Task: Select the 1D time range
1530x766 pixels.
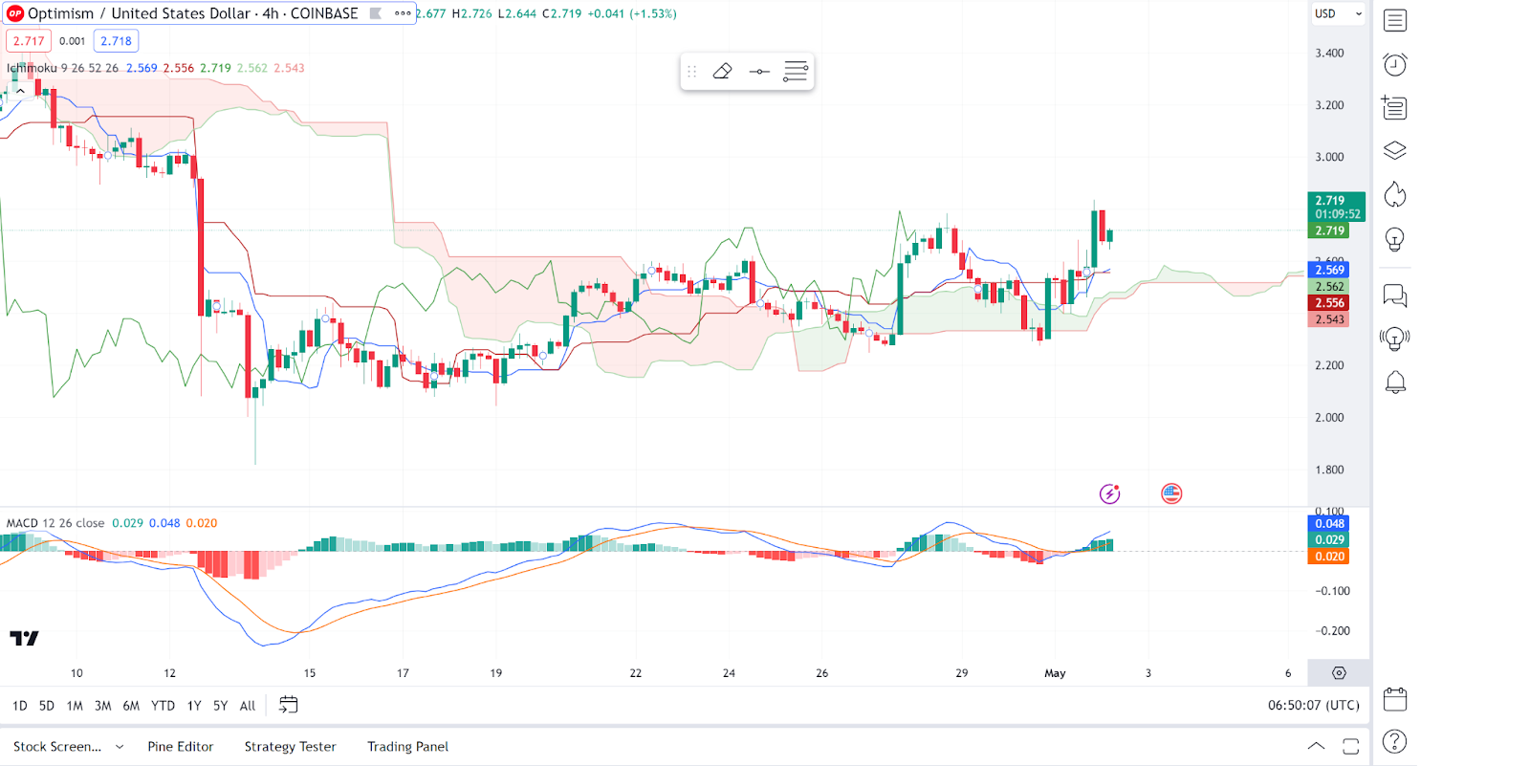Action: click(x=19, y=706)
